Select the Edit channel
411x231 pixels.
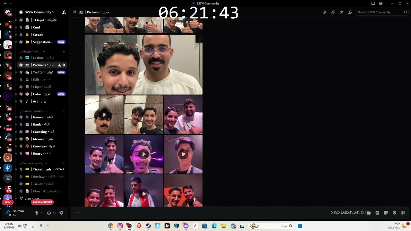point(42,80)
